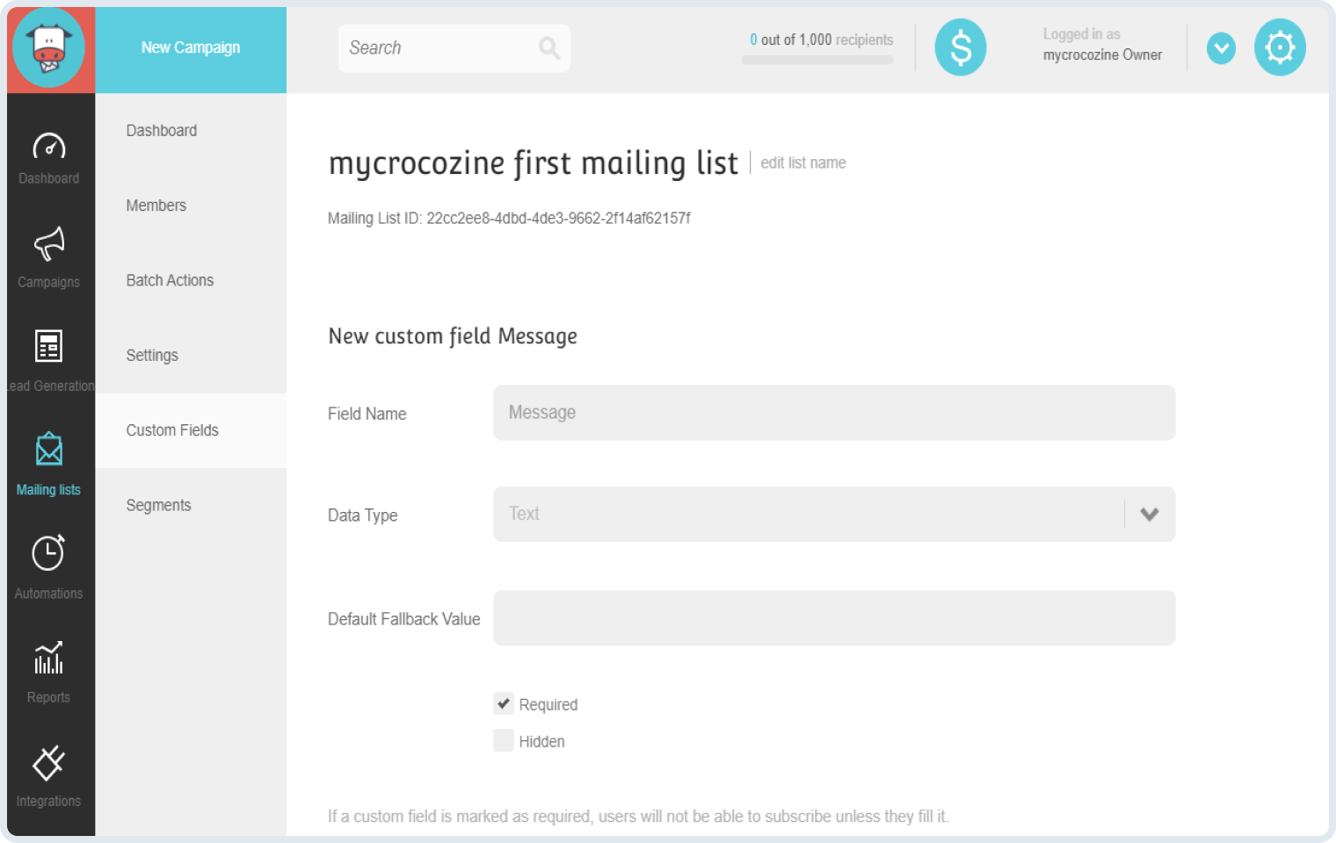
Task: Switch to the Segments section
Action: 159,505
